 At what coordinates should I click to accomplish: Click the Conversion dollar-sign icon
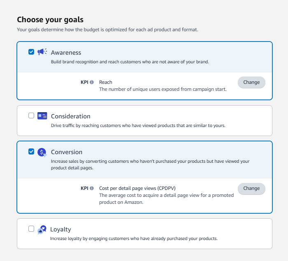coord(42,152)
